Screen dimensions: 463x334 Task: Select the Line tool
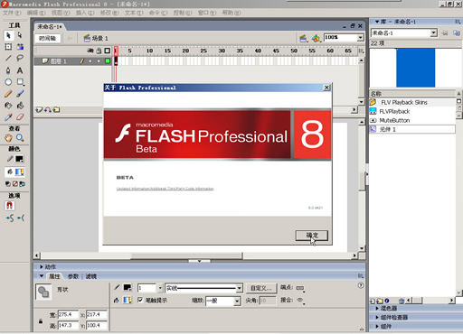(8, 58)
